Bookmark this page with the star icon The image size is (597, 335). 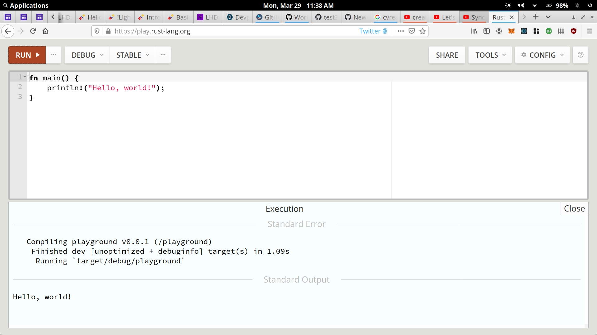[422, 31]
